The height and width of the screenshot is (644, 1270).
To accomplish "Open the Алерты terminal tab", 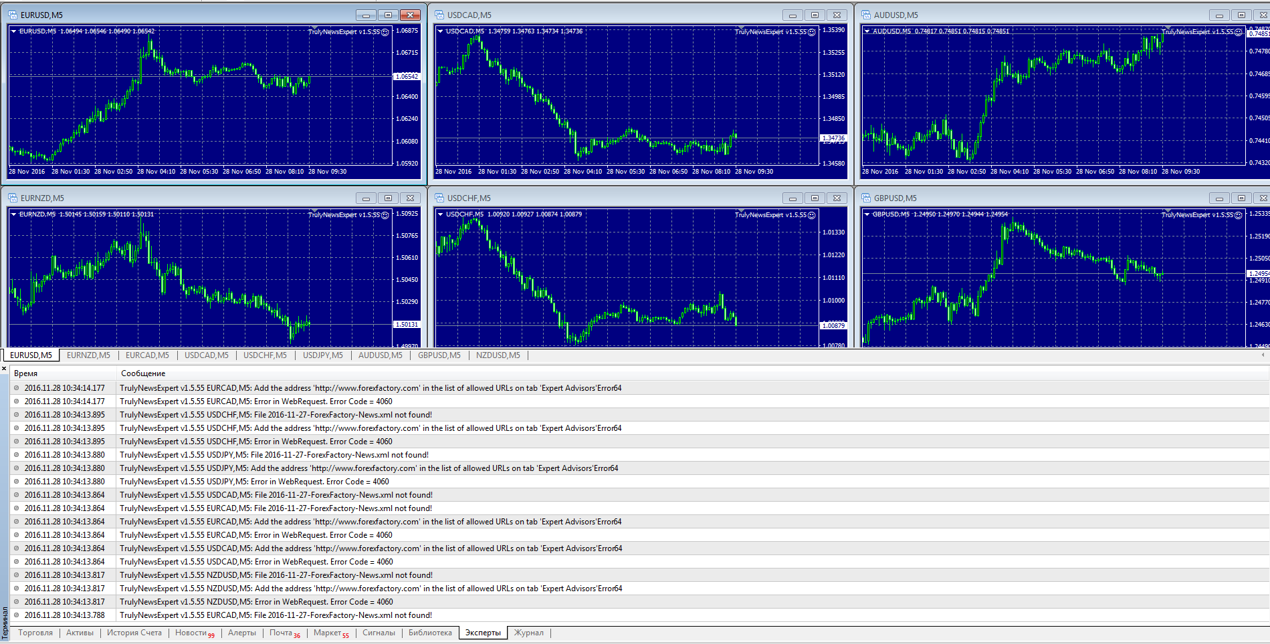I will [x=242, y=633].
